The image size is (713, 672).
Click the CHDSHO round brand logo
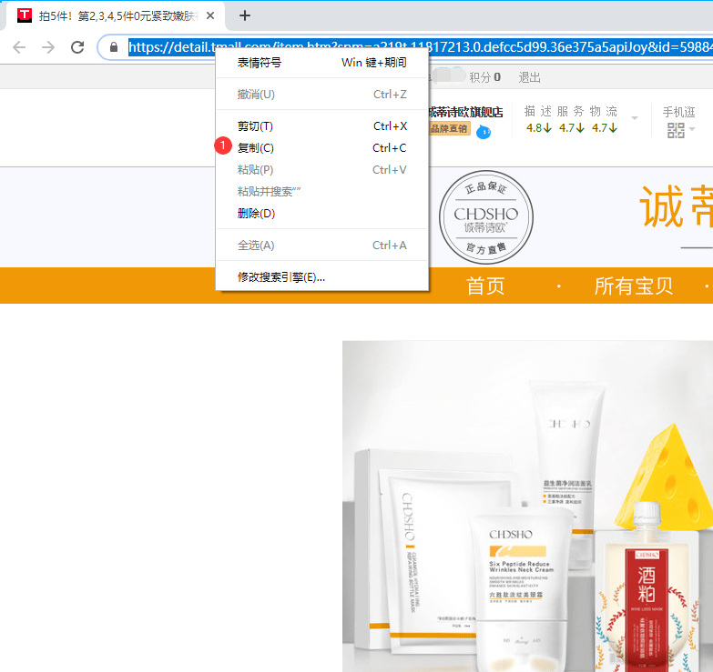pos(486,217)
